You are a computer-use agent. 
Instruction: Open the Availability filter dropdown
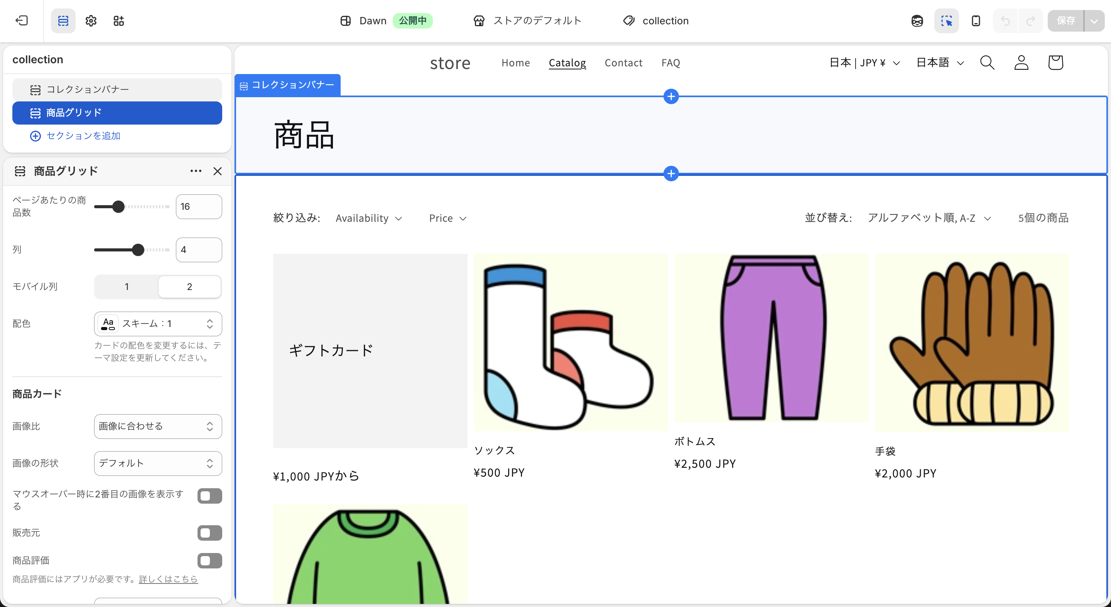(x=369, y=218)
